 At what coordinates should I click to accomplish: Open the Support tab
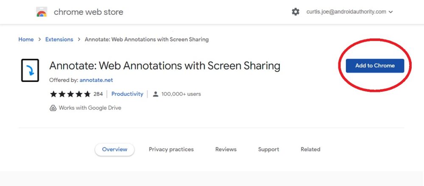[268, 149]
